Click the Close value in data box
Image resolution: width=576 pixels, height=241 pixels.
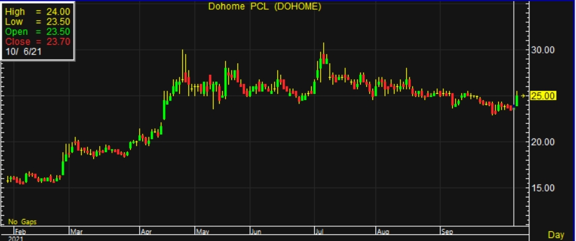coord(58,42)
